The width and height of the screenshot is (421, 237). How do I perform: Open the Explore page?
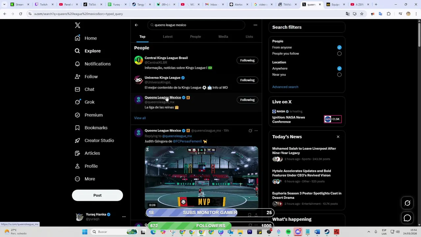[x=88, y=51]
